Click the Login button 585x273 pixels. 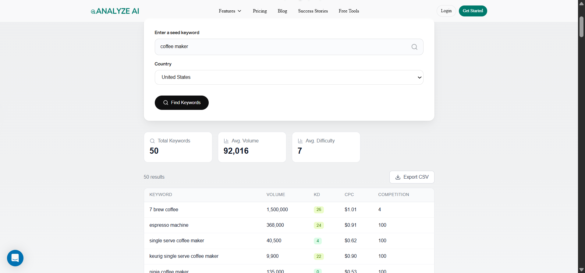446,11
